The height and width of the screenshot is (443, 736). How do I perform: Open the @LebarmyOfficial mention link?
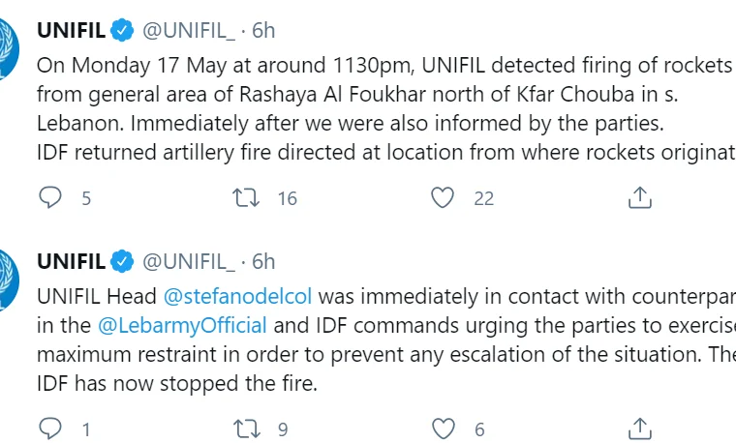(x=183, y=325)
